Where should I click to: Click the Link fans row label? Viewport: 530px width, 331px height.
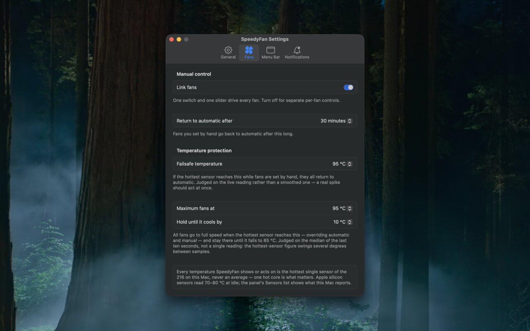click(x=187, y=87)
